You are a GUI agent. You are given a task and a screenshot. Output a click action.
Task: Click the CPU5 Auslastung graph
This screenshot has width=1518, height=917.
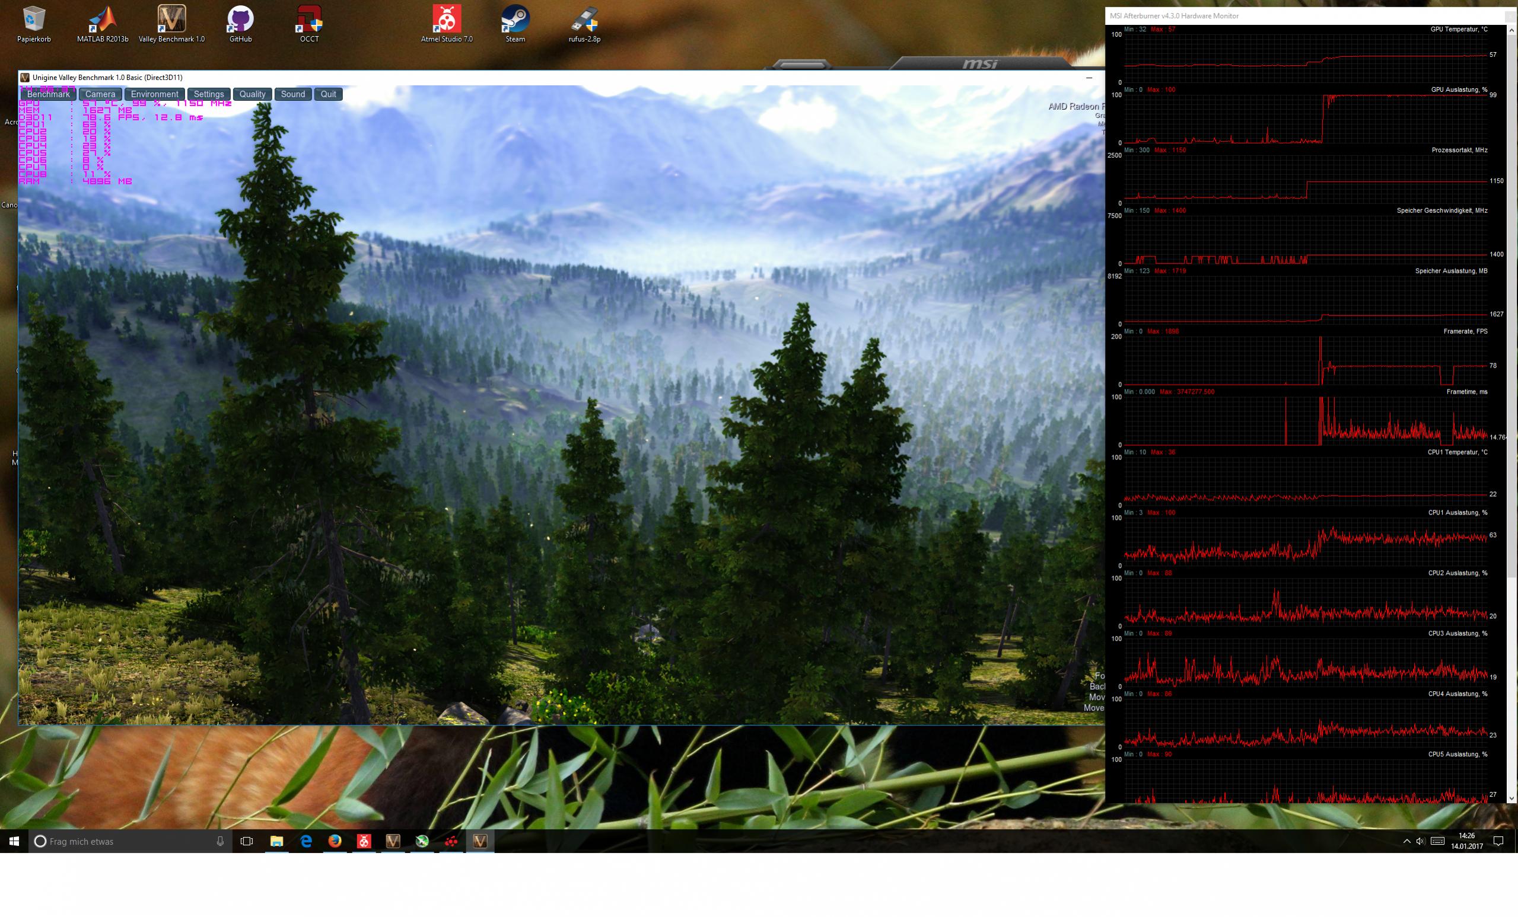pos(1306,781)
